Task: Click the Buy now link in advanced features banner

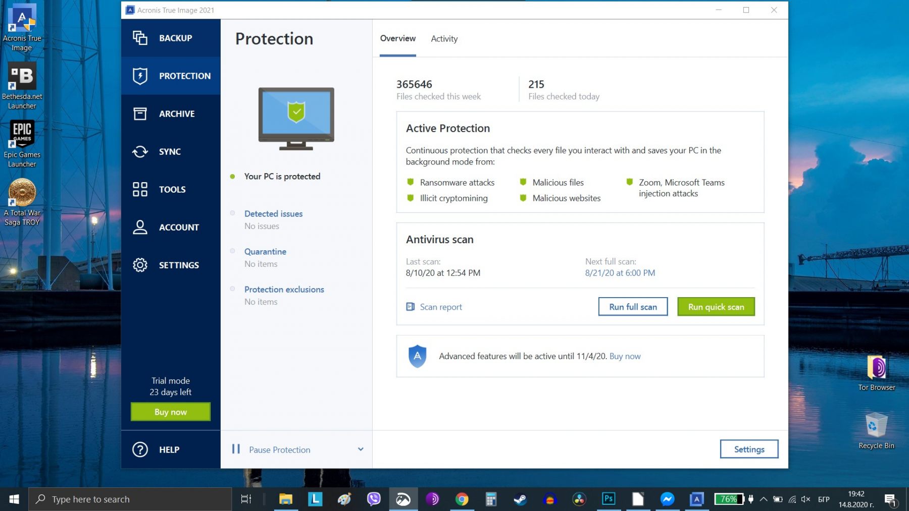Action: click(x=625, y=356)
